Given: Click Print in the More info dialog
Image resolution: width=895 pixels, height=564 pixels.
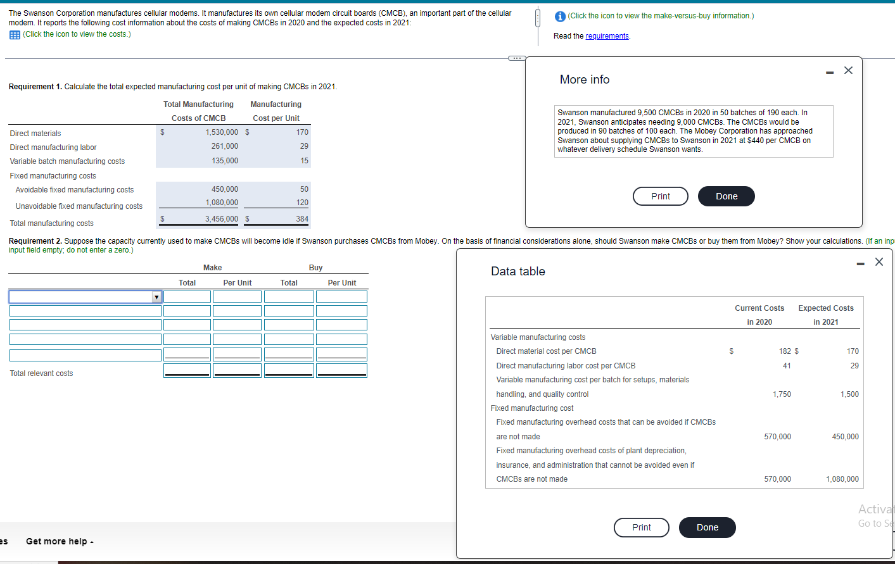Looking at the screenshot, I should [661, 196].
